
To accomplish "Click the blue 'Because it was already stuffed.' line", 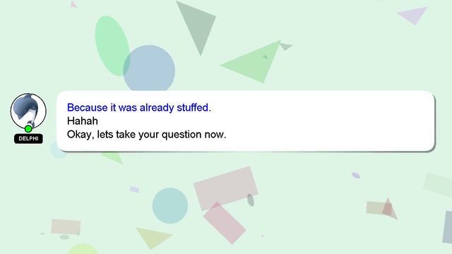I will [139, 107].
